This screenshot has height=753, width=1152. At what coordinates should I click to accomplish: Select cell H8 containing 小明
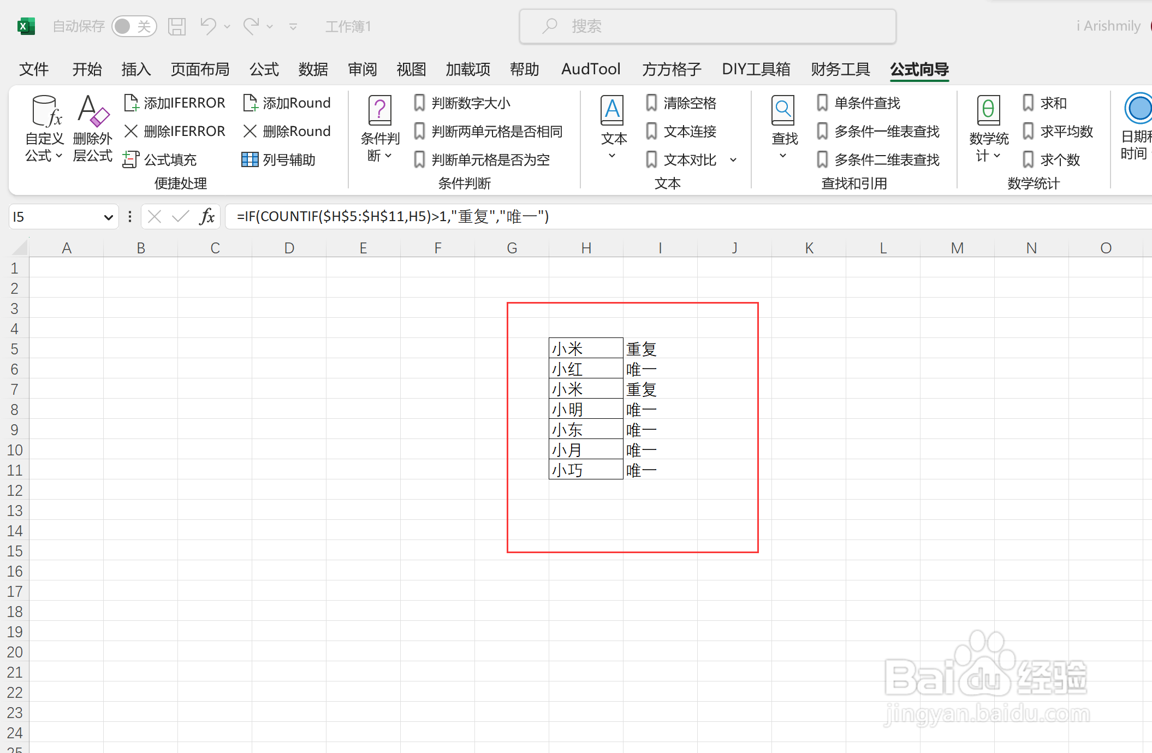coord(586,409)
